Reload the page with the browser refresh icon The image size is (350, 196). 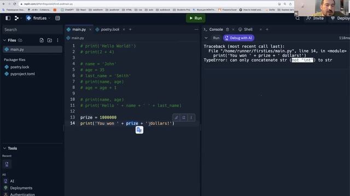pos(15,4)
